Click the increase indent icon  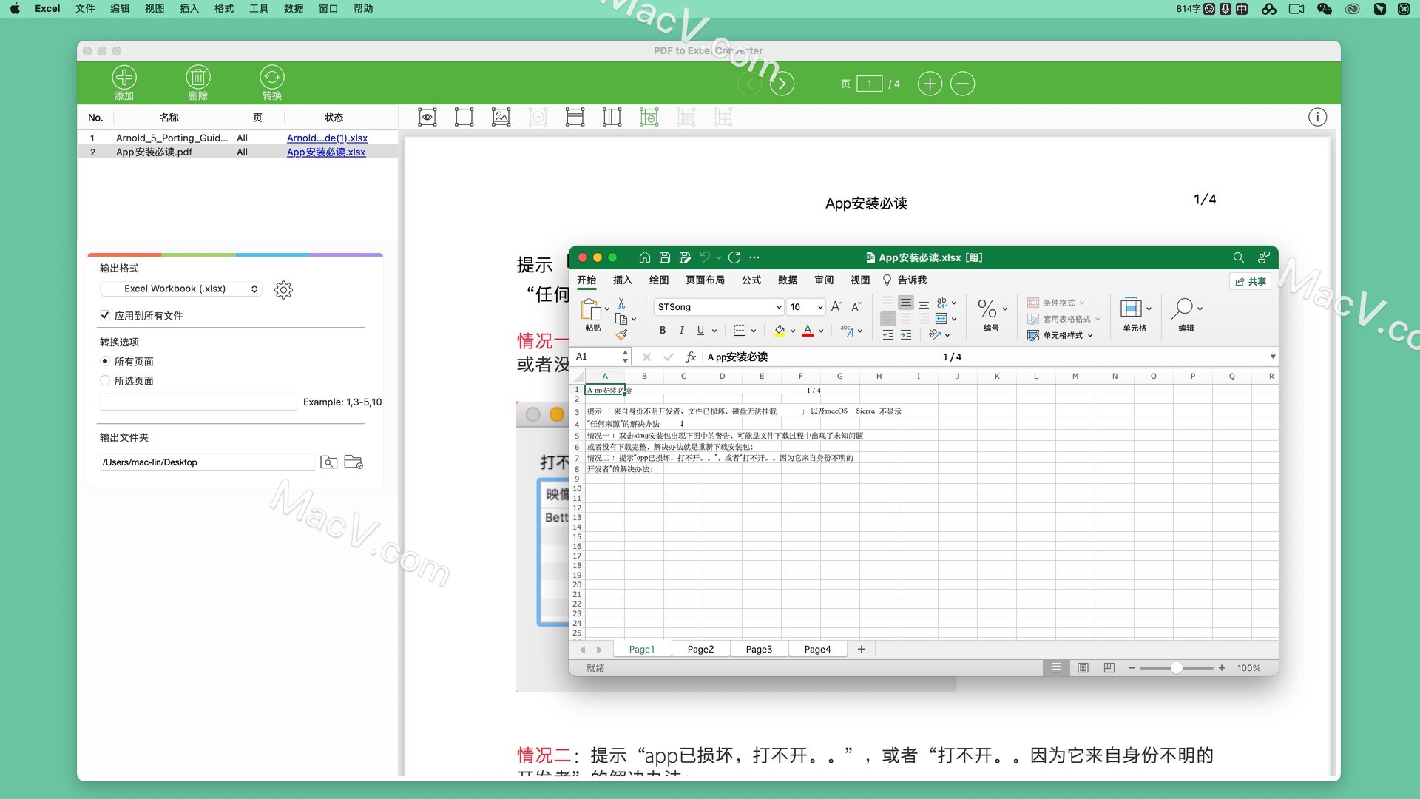point(906,335)
